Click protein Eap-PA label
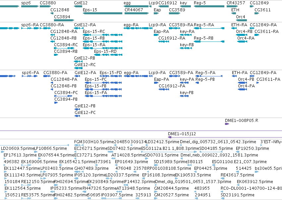Viewport: 282px width, 200px height. (161, 79)
